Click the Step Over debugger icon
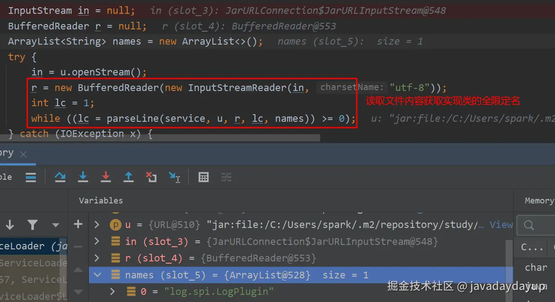Image resolution: width=555 pixels, height=302 pixels. point(60,177)
